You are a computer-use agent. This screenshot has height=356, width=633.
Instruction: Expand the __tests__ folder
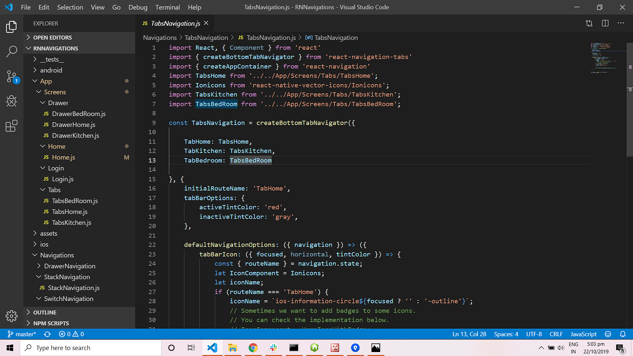79,59
